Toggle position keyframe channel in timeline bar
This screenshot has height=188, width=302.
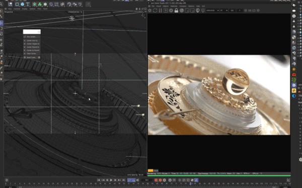pos(180,180)
